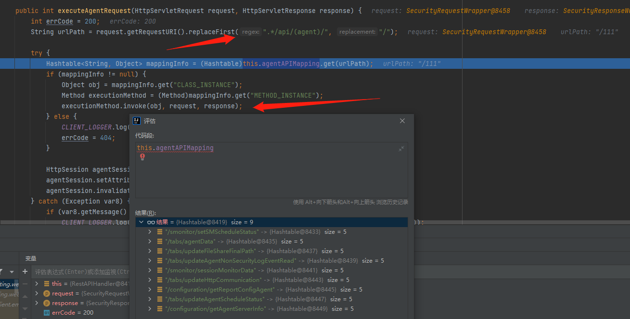Open the frames filter dropdown arrow

(12, 272)
